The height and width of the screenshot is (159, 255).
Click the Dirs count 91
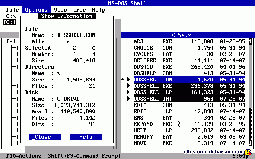pos(92,124)
